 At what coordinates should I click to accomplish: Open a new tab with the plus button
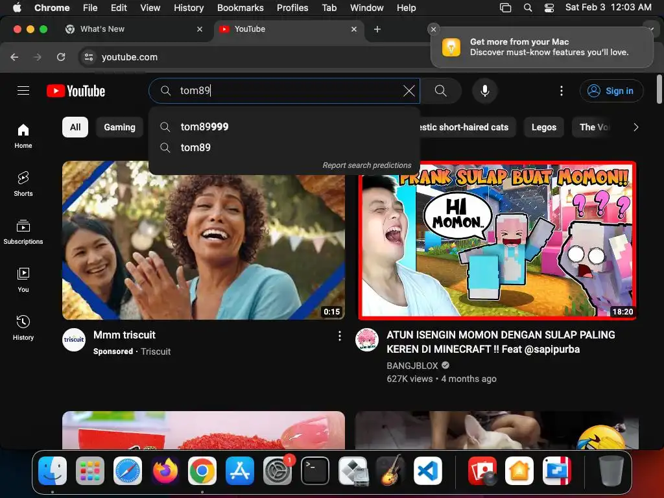(377, 29)
